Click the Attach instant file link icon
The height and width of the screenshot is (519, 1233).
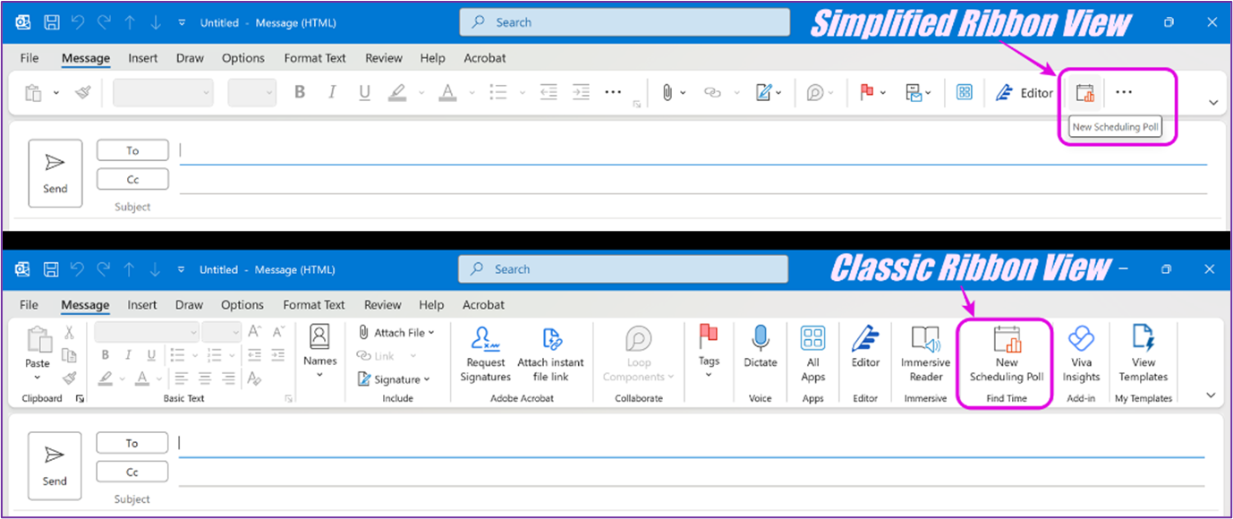pos(550,340)
